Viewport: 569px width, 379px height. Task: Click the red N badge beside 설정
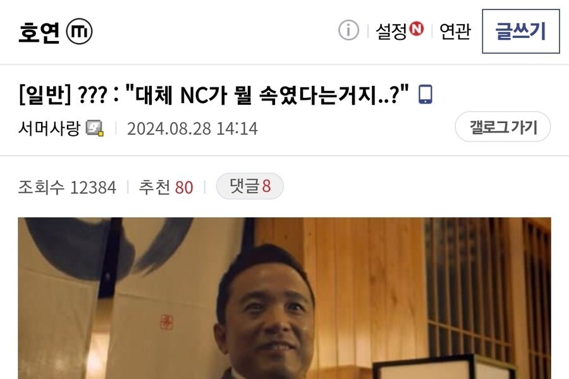coord(417,28)
